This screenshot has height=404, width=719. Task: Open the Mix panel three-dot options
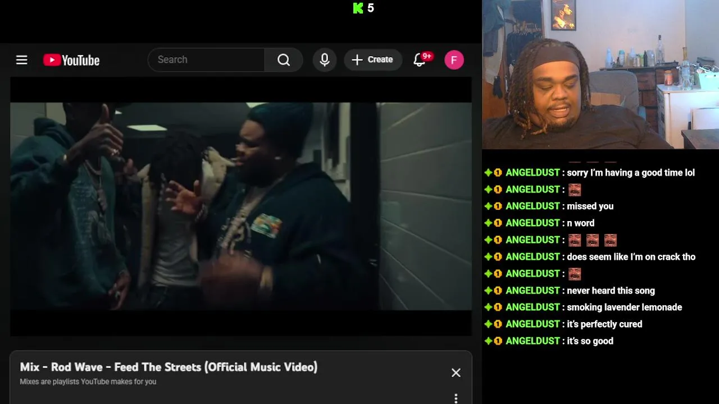click(456, 398)
